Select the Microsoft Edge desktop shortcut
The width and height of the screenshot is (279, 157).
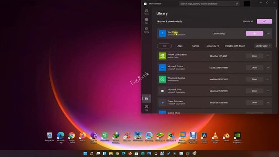61,137
